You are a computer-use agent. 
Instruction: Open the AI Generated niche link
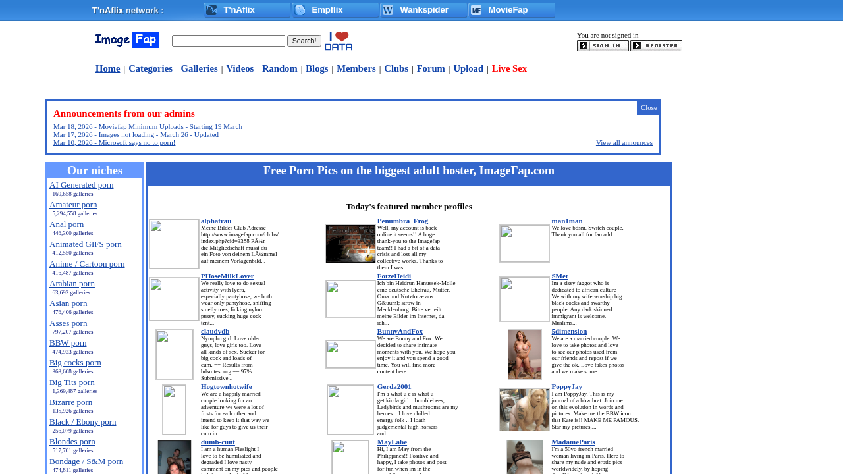(x=82, y=185)
